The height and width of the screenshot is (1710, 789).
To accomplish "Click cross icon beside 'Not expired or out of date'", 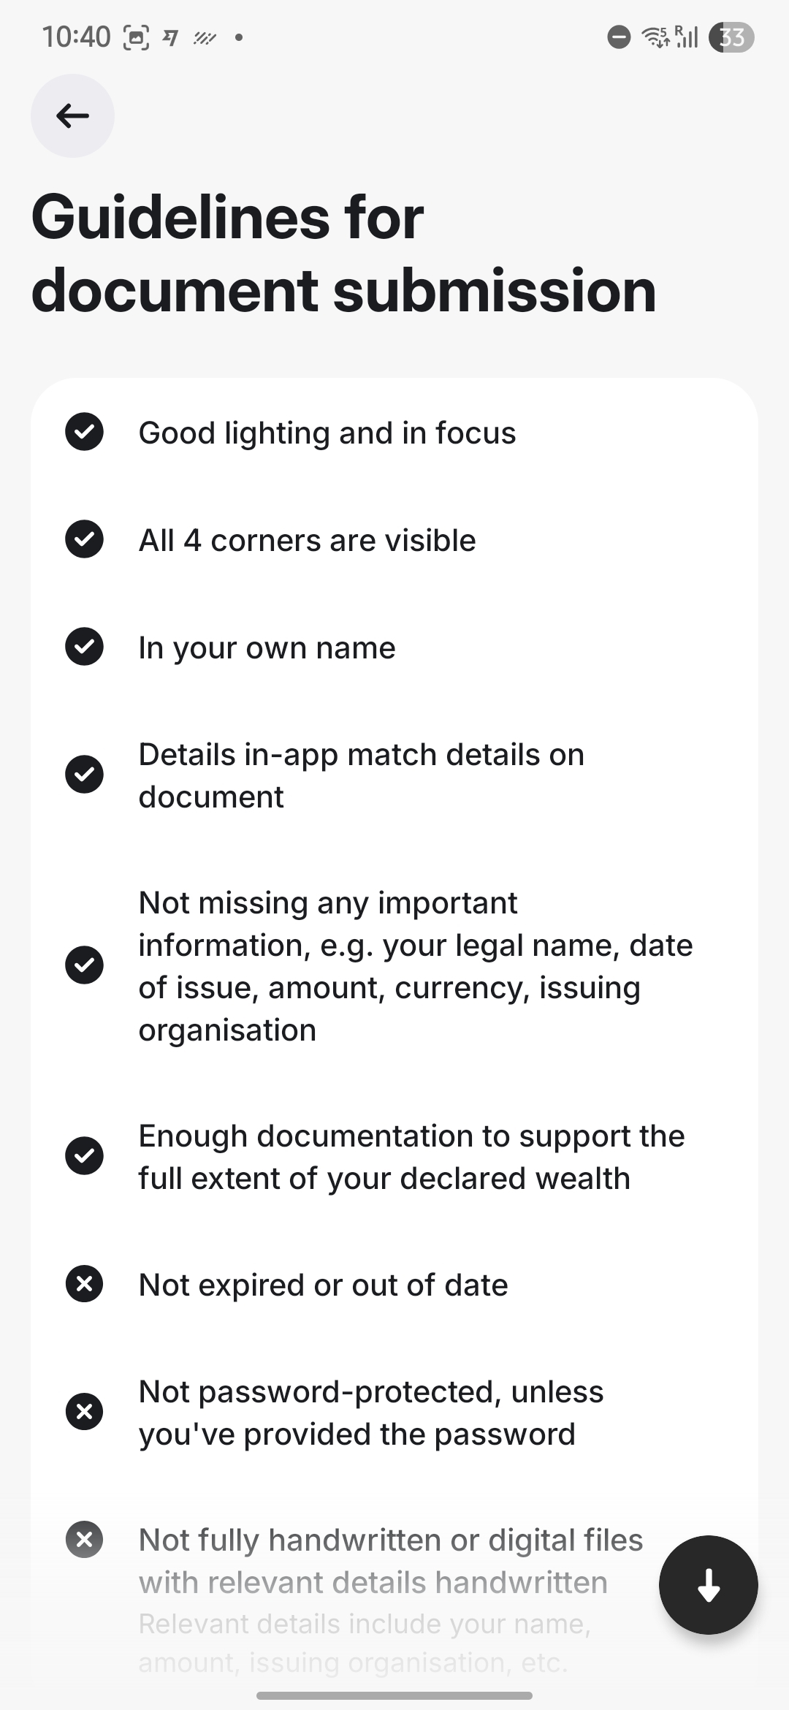I will pyautogui.click(x=85, y=1284).
